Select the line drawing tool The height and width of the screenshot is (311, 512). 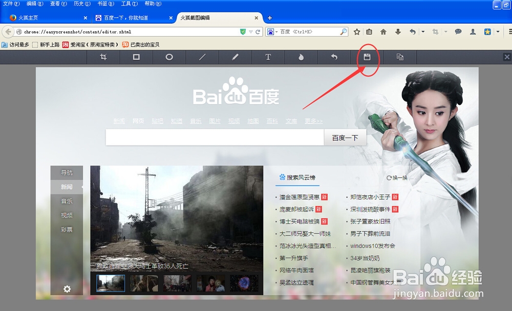tap(202, 57)
